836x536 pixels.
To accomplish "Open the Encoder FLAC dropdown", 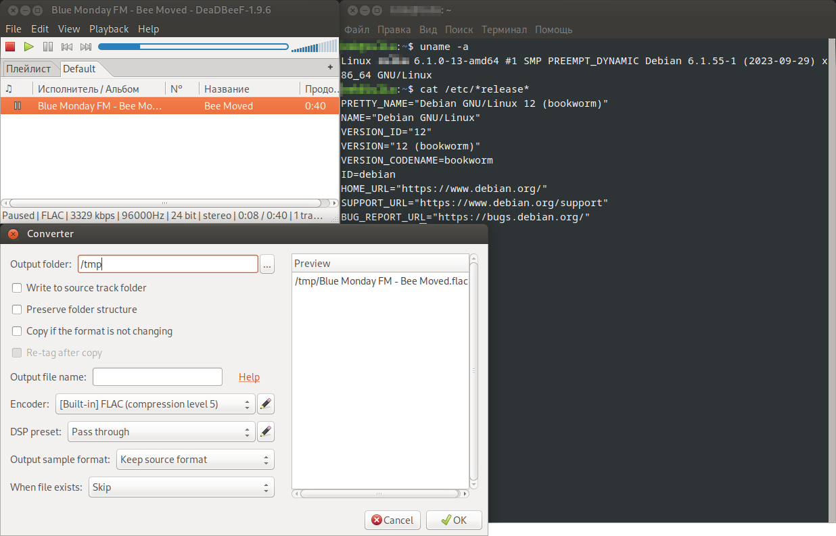I will [x=155, y=404].
